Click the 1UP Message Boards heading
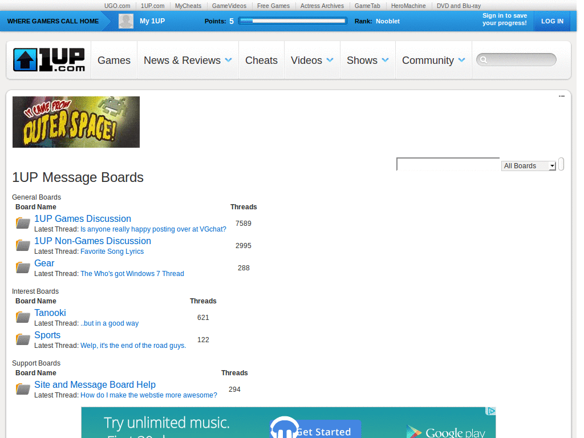Image resolution: width=584 pixels, height=438 pixels. [78, 177]
